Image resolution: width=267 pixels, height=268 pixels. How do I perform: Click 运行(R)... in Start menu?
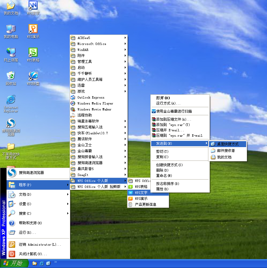[38, 233]
